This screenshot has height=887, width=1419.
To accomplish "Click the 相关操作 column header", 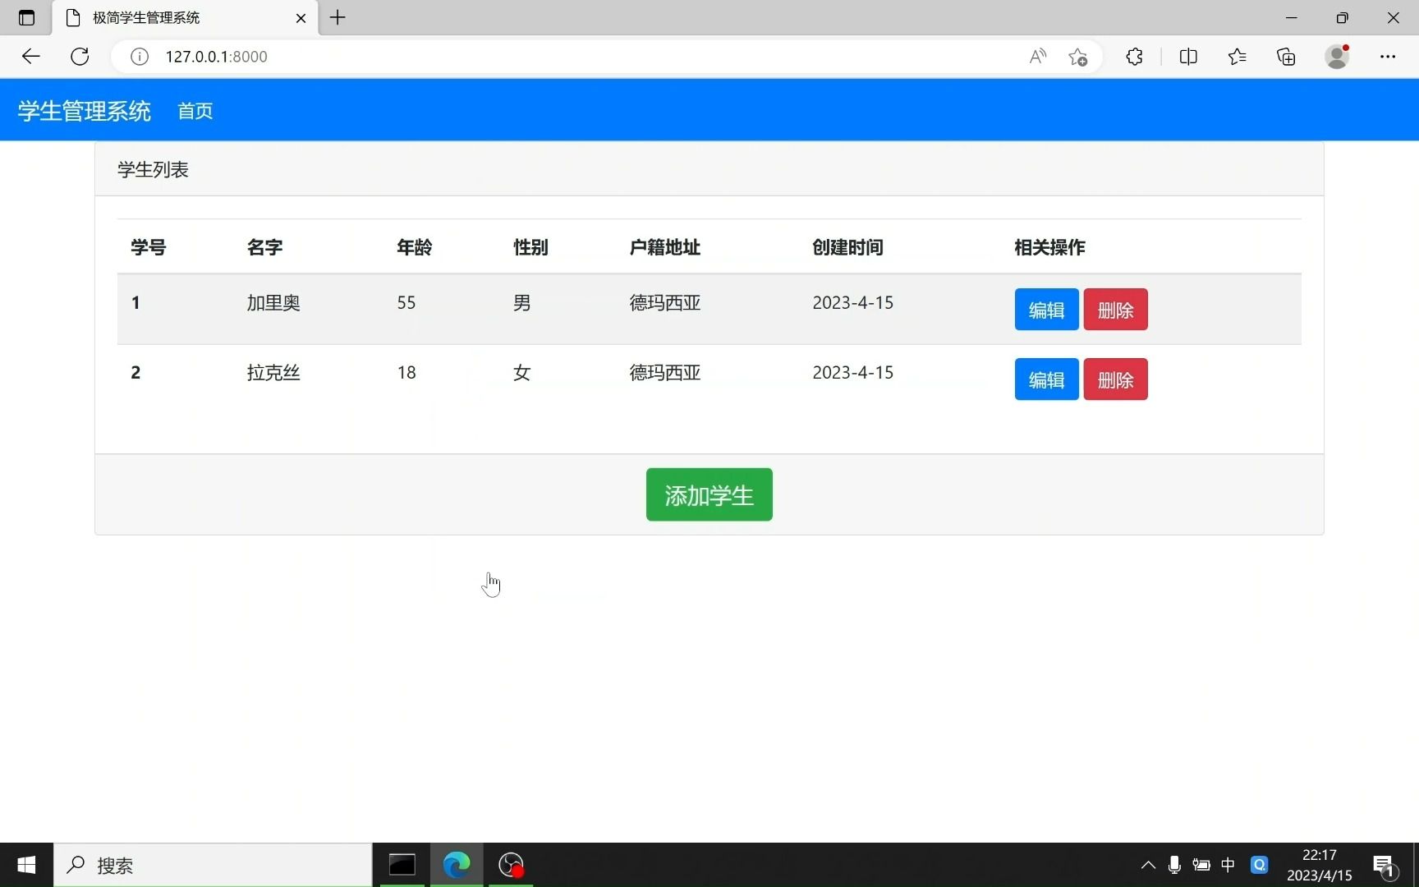I will click(1049, 247).
